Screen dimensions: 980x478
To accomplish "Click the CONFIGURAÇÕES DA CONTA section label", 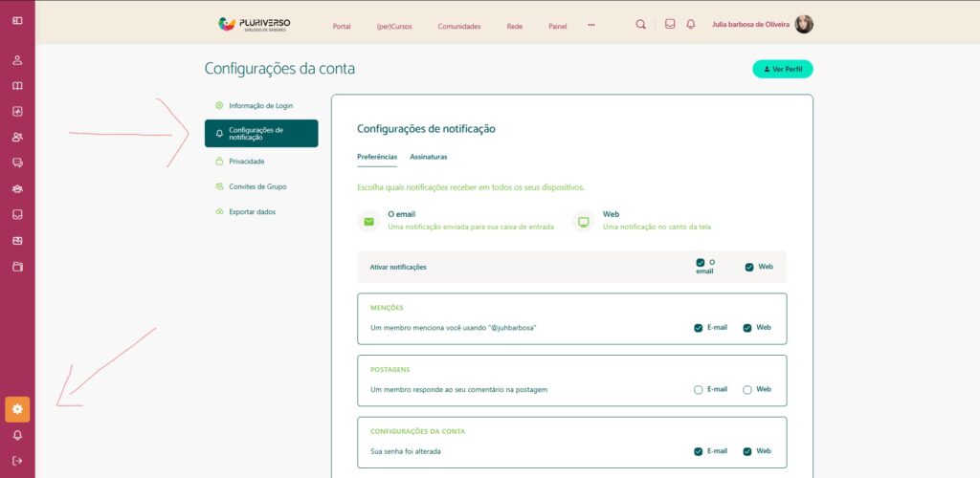I will (x=417, y=431).
